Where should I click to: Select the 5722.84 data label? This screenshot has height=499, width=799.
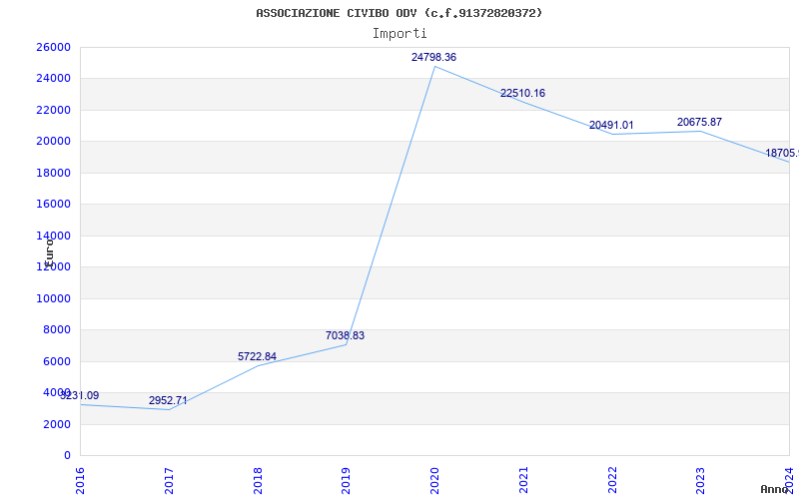257,357
